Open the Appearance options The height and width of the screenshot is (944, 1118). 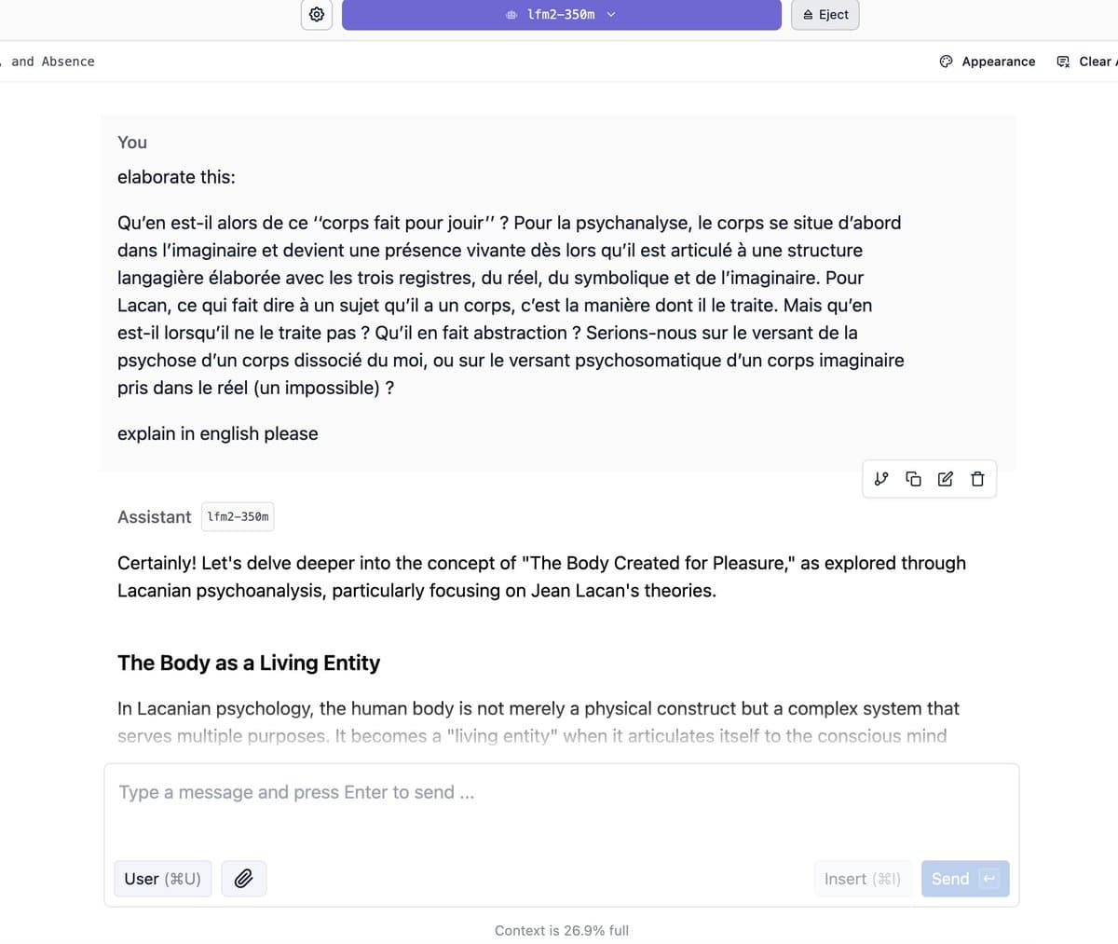(988, 62)
